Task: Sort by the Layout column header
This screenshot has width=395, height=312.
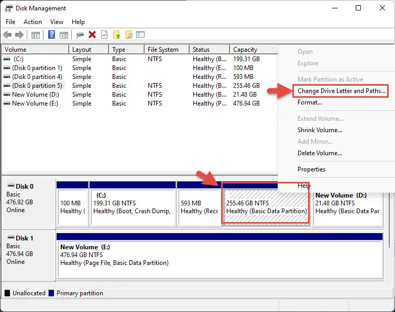Action: tap(89, 50)
